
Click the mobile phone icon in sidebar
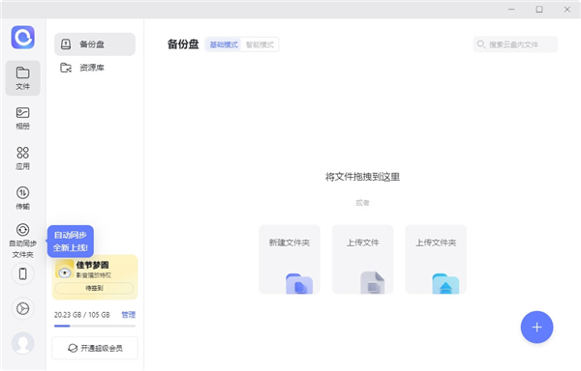click(23, 273)
